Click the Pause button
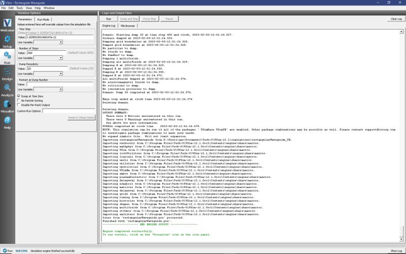The image size is (406, 254). click(x=169, y=19)
